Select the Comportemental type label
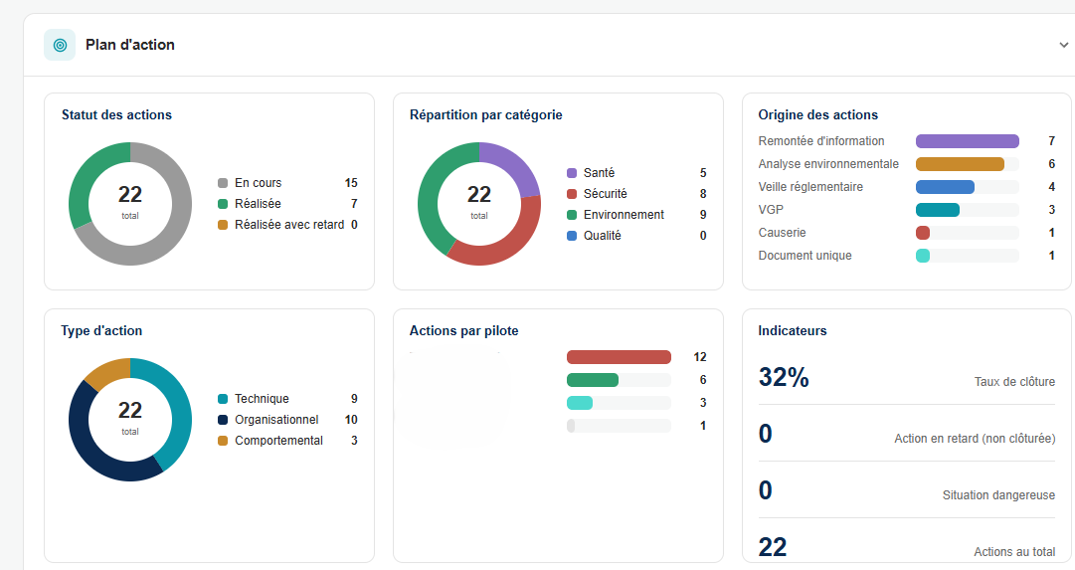This screenshot has height=570, width=1075. pos(278,441)
